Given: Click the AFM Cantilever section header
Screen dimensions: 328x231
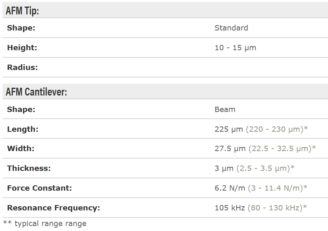Looking at the screenshot, I should 36,92.
